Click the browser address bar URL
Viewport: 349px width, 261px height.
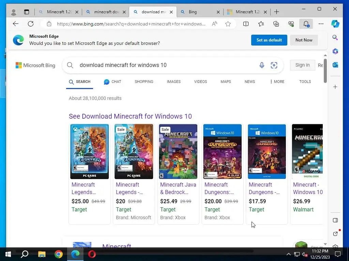[131, 24]
